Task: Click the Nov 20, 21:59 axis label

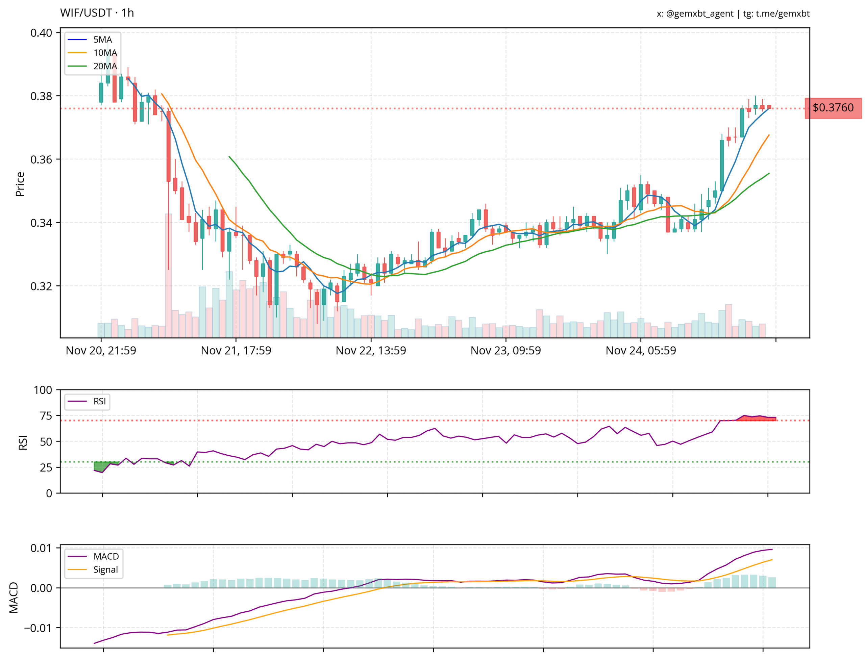Action: pyautogui.click(x=101, y=350)
